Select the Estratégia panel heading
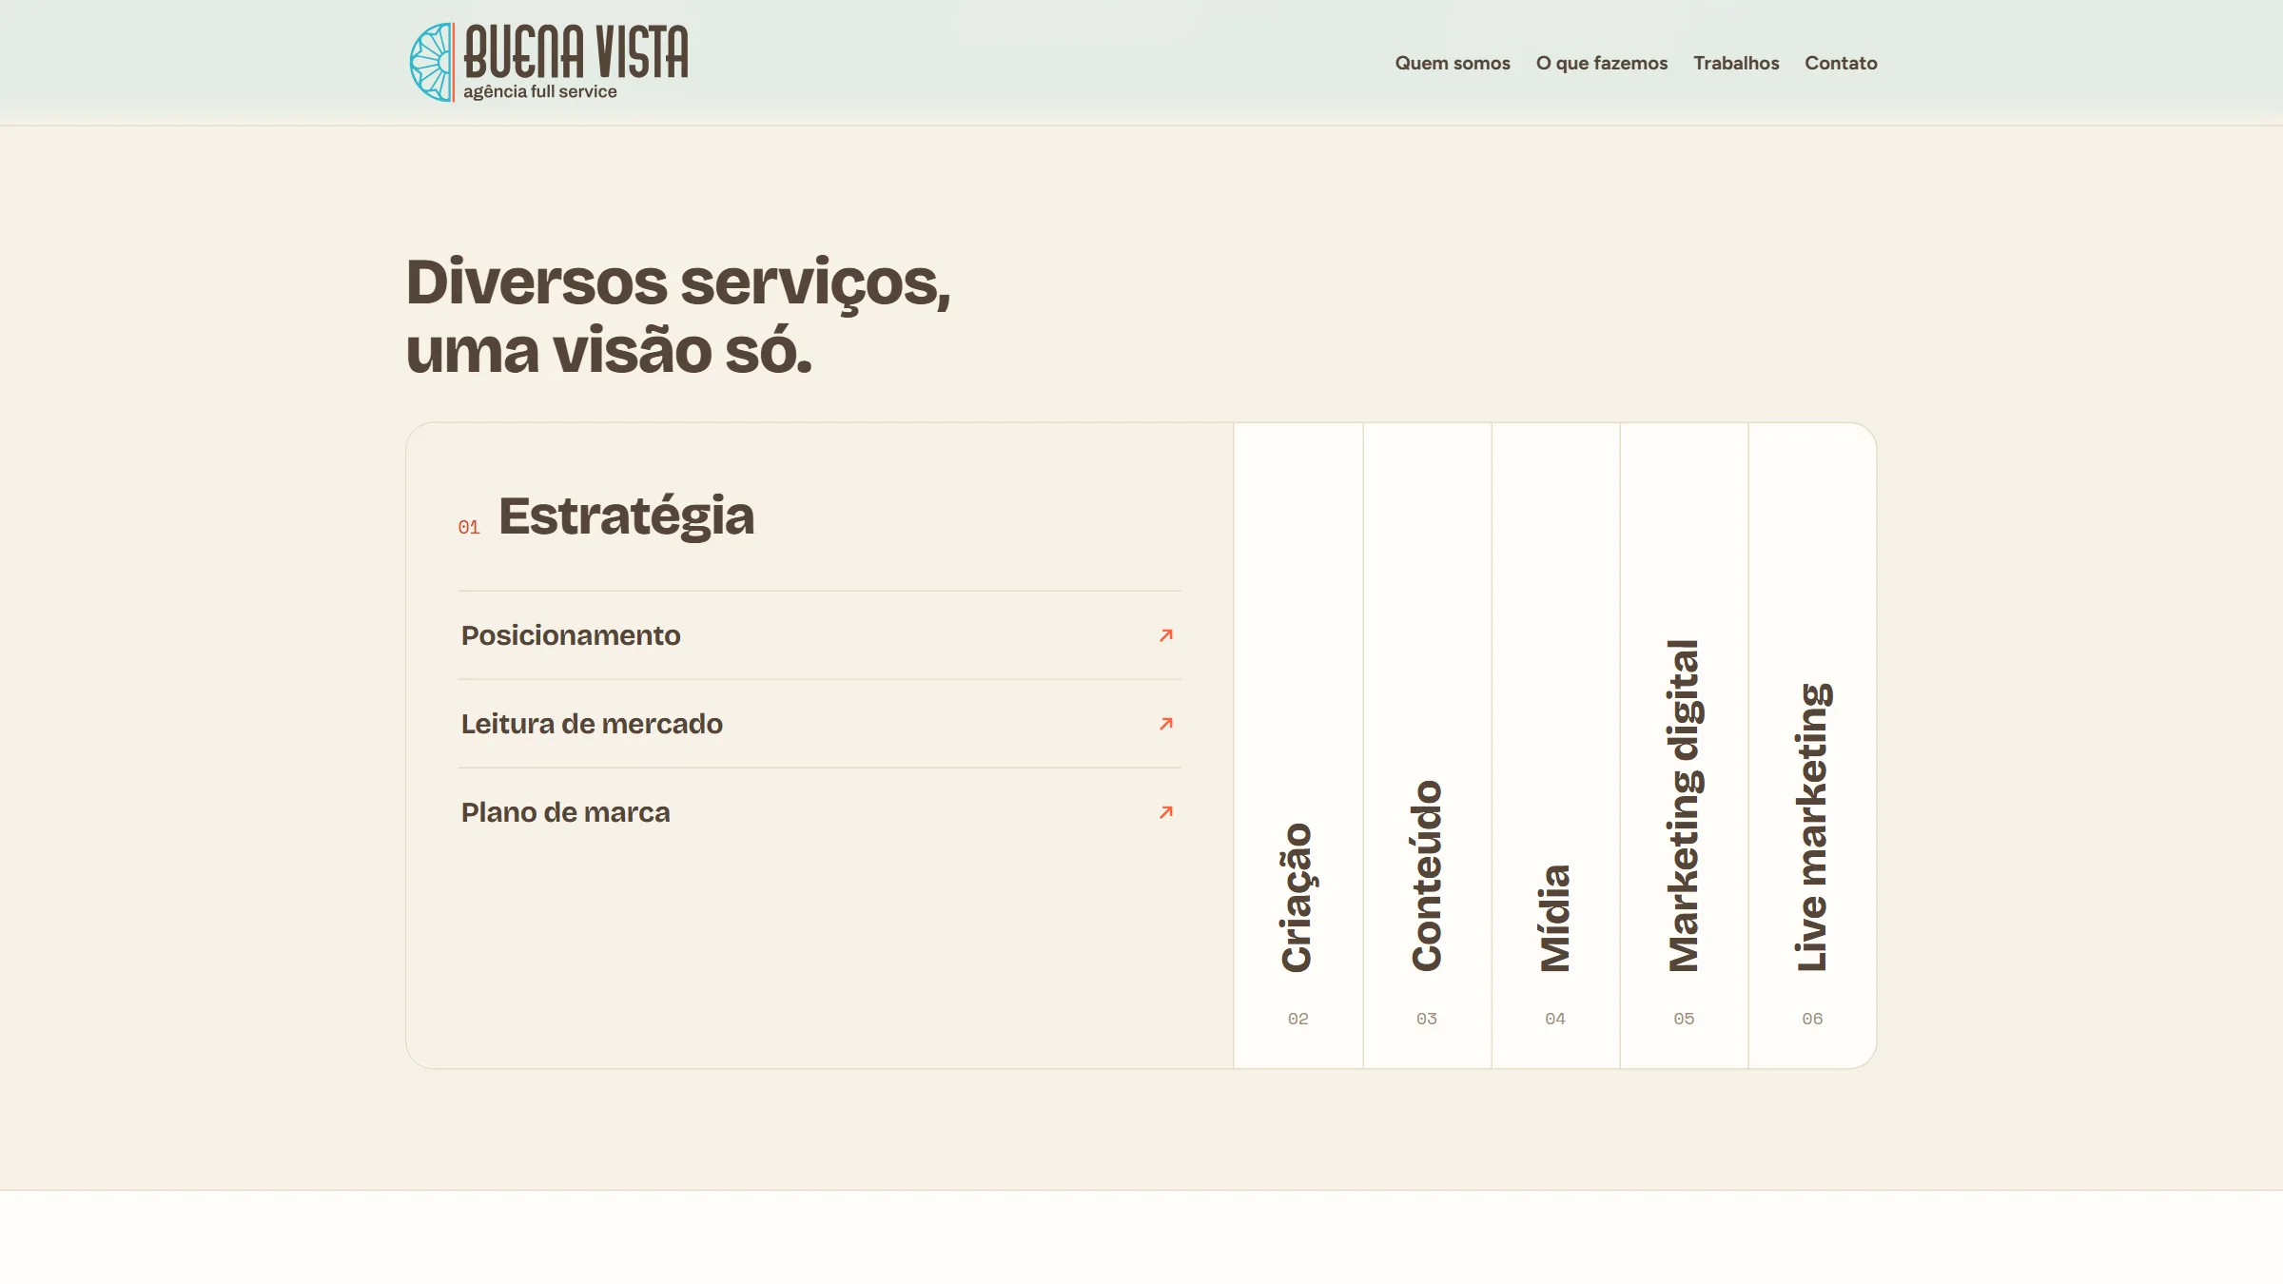The width and height of the screenshot is (2283, 1284). [626, 516]
